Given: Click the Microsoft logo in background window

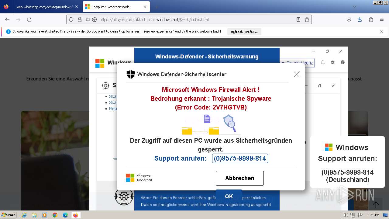Looking at the screenshot, I should click(100, 63).
